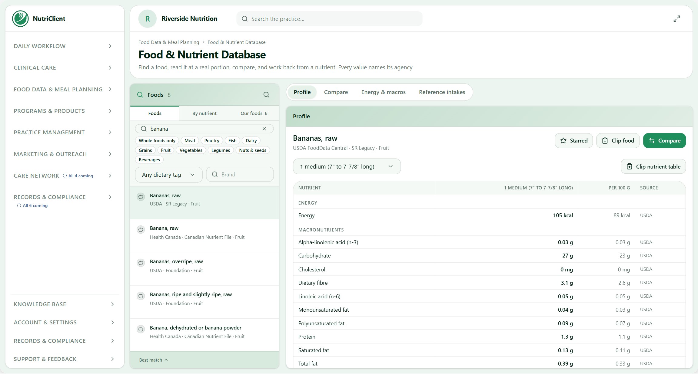Toggle the Fruit filter chip
698x374 pixels.
(166, 150)
